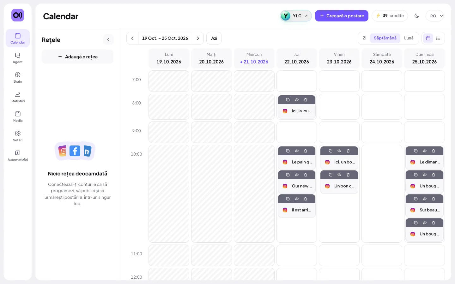Select empty Saturday 10:00 time slot
Viewport: 455px width, 284px height.
click(382, 194)
